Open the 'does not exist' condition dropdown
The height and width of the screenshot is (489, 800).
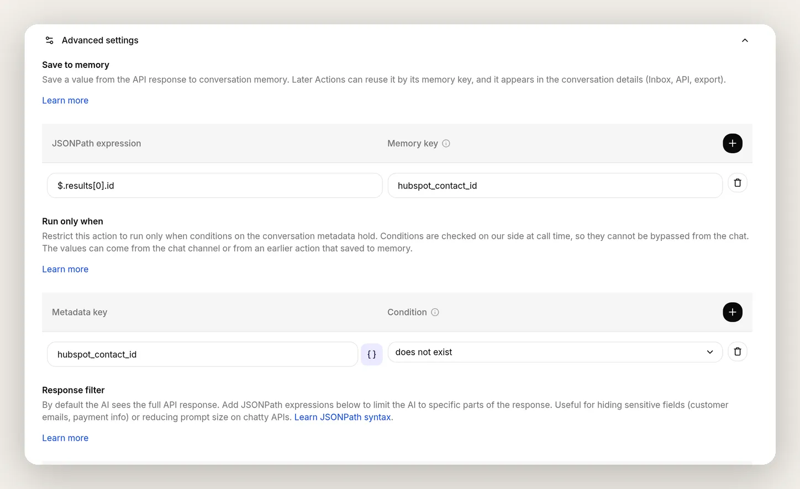click(555, 352)
